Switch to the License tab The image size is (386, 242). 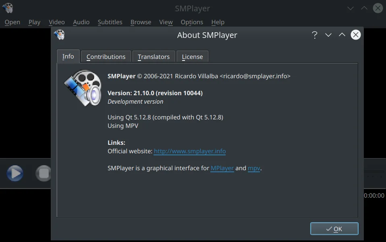click(193, 57)
